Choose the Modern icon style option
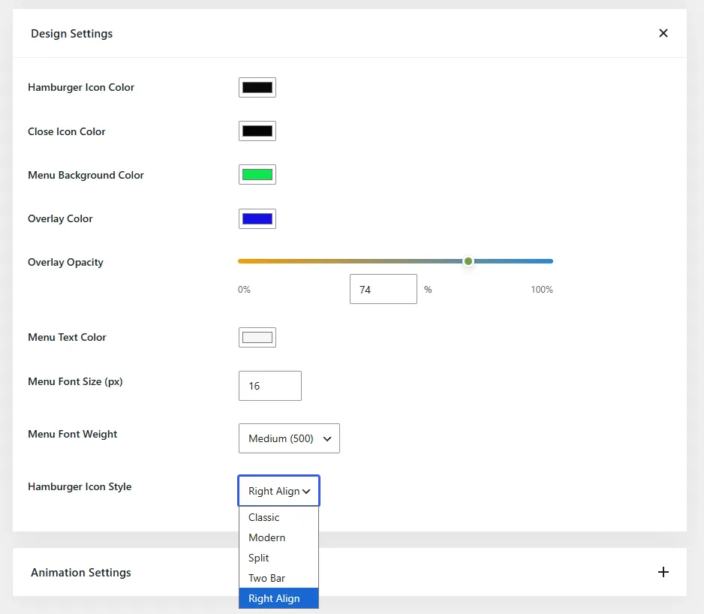 [x=278, y=537]
